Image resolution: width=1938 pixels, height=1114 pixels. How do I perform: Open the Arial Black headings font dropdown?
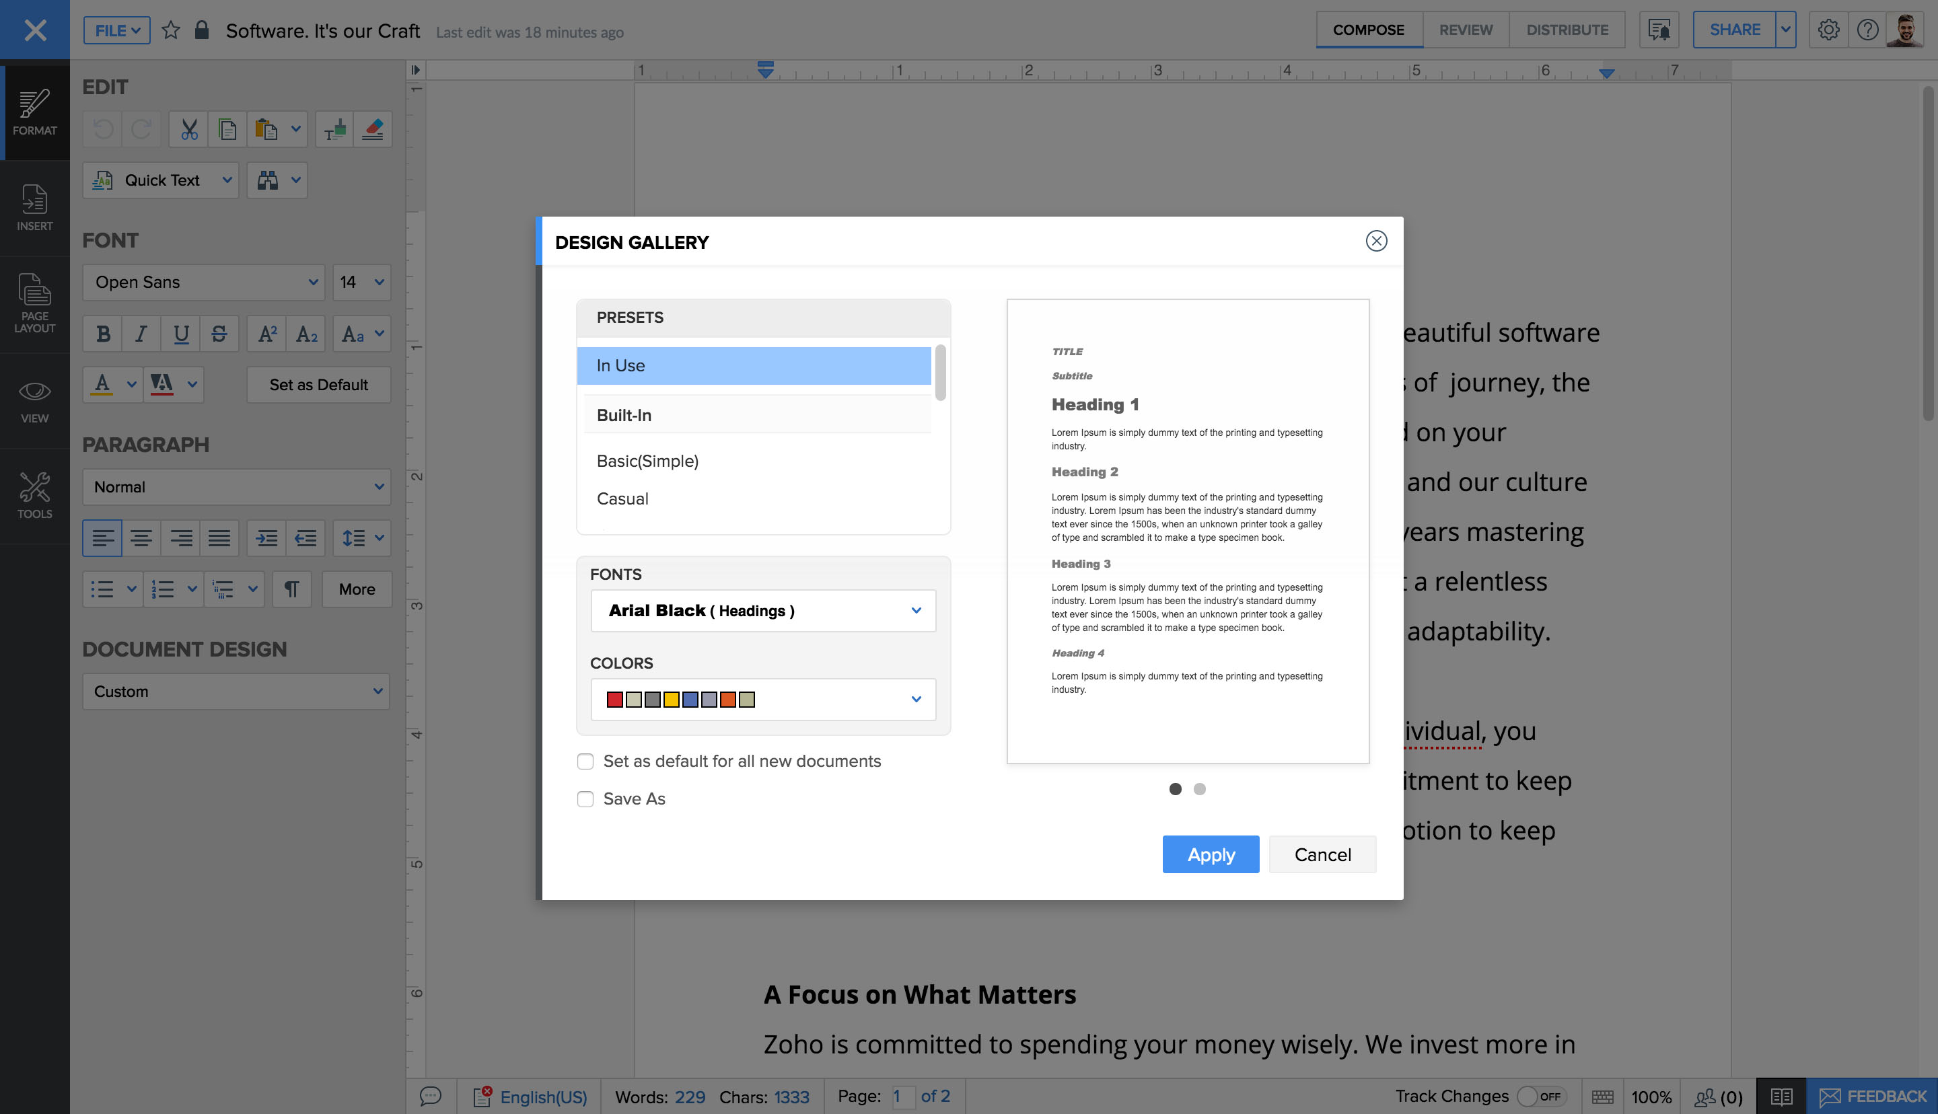point(763,611)
